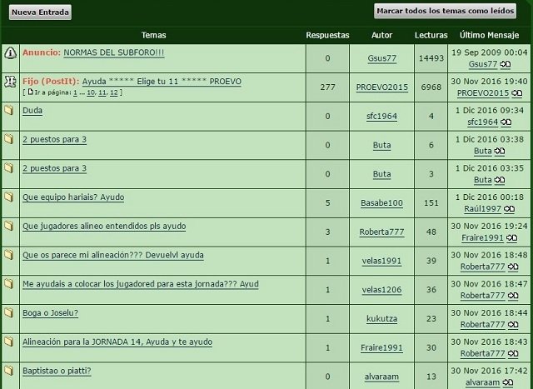533x389 pixels.
Task: Click folder icon beside Alineación para la JORNADA
Action: pyautogui.click(x=9, y=342)
